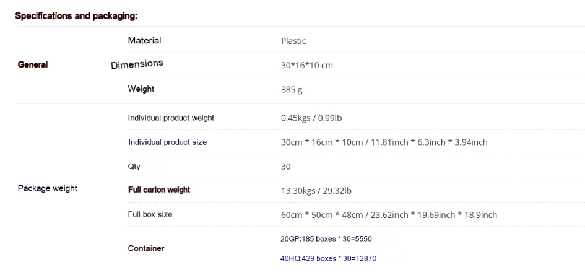Click the '20GP:185 boxes' container line

point(326,239)
